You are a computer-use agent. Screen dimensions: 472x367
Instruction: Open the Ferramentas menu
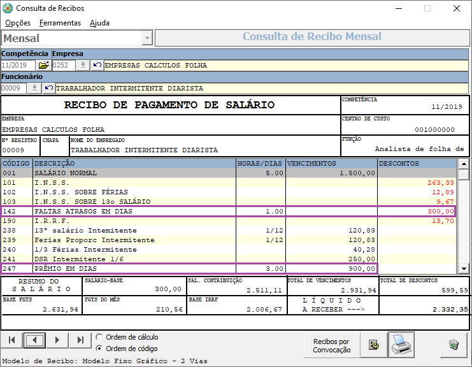click(61, 23)
